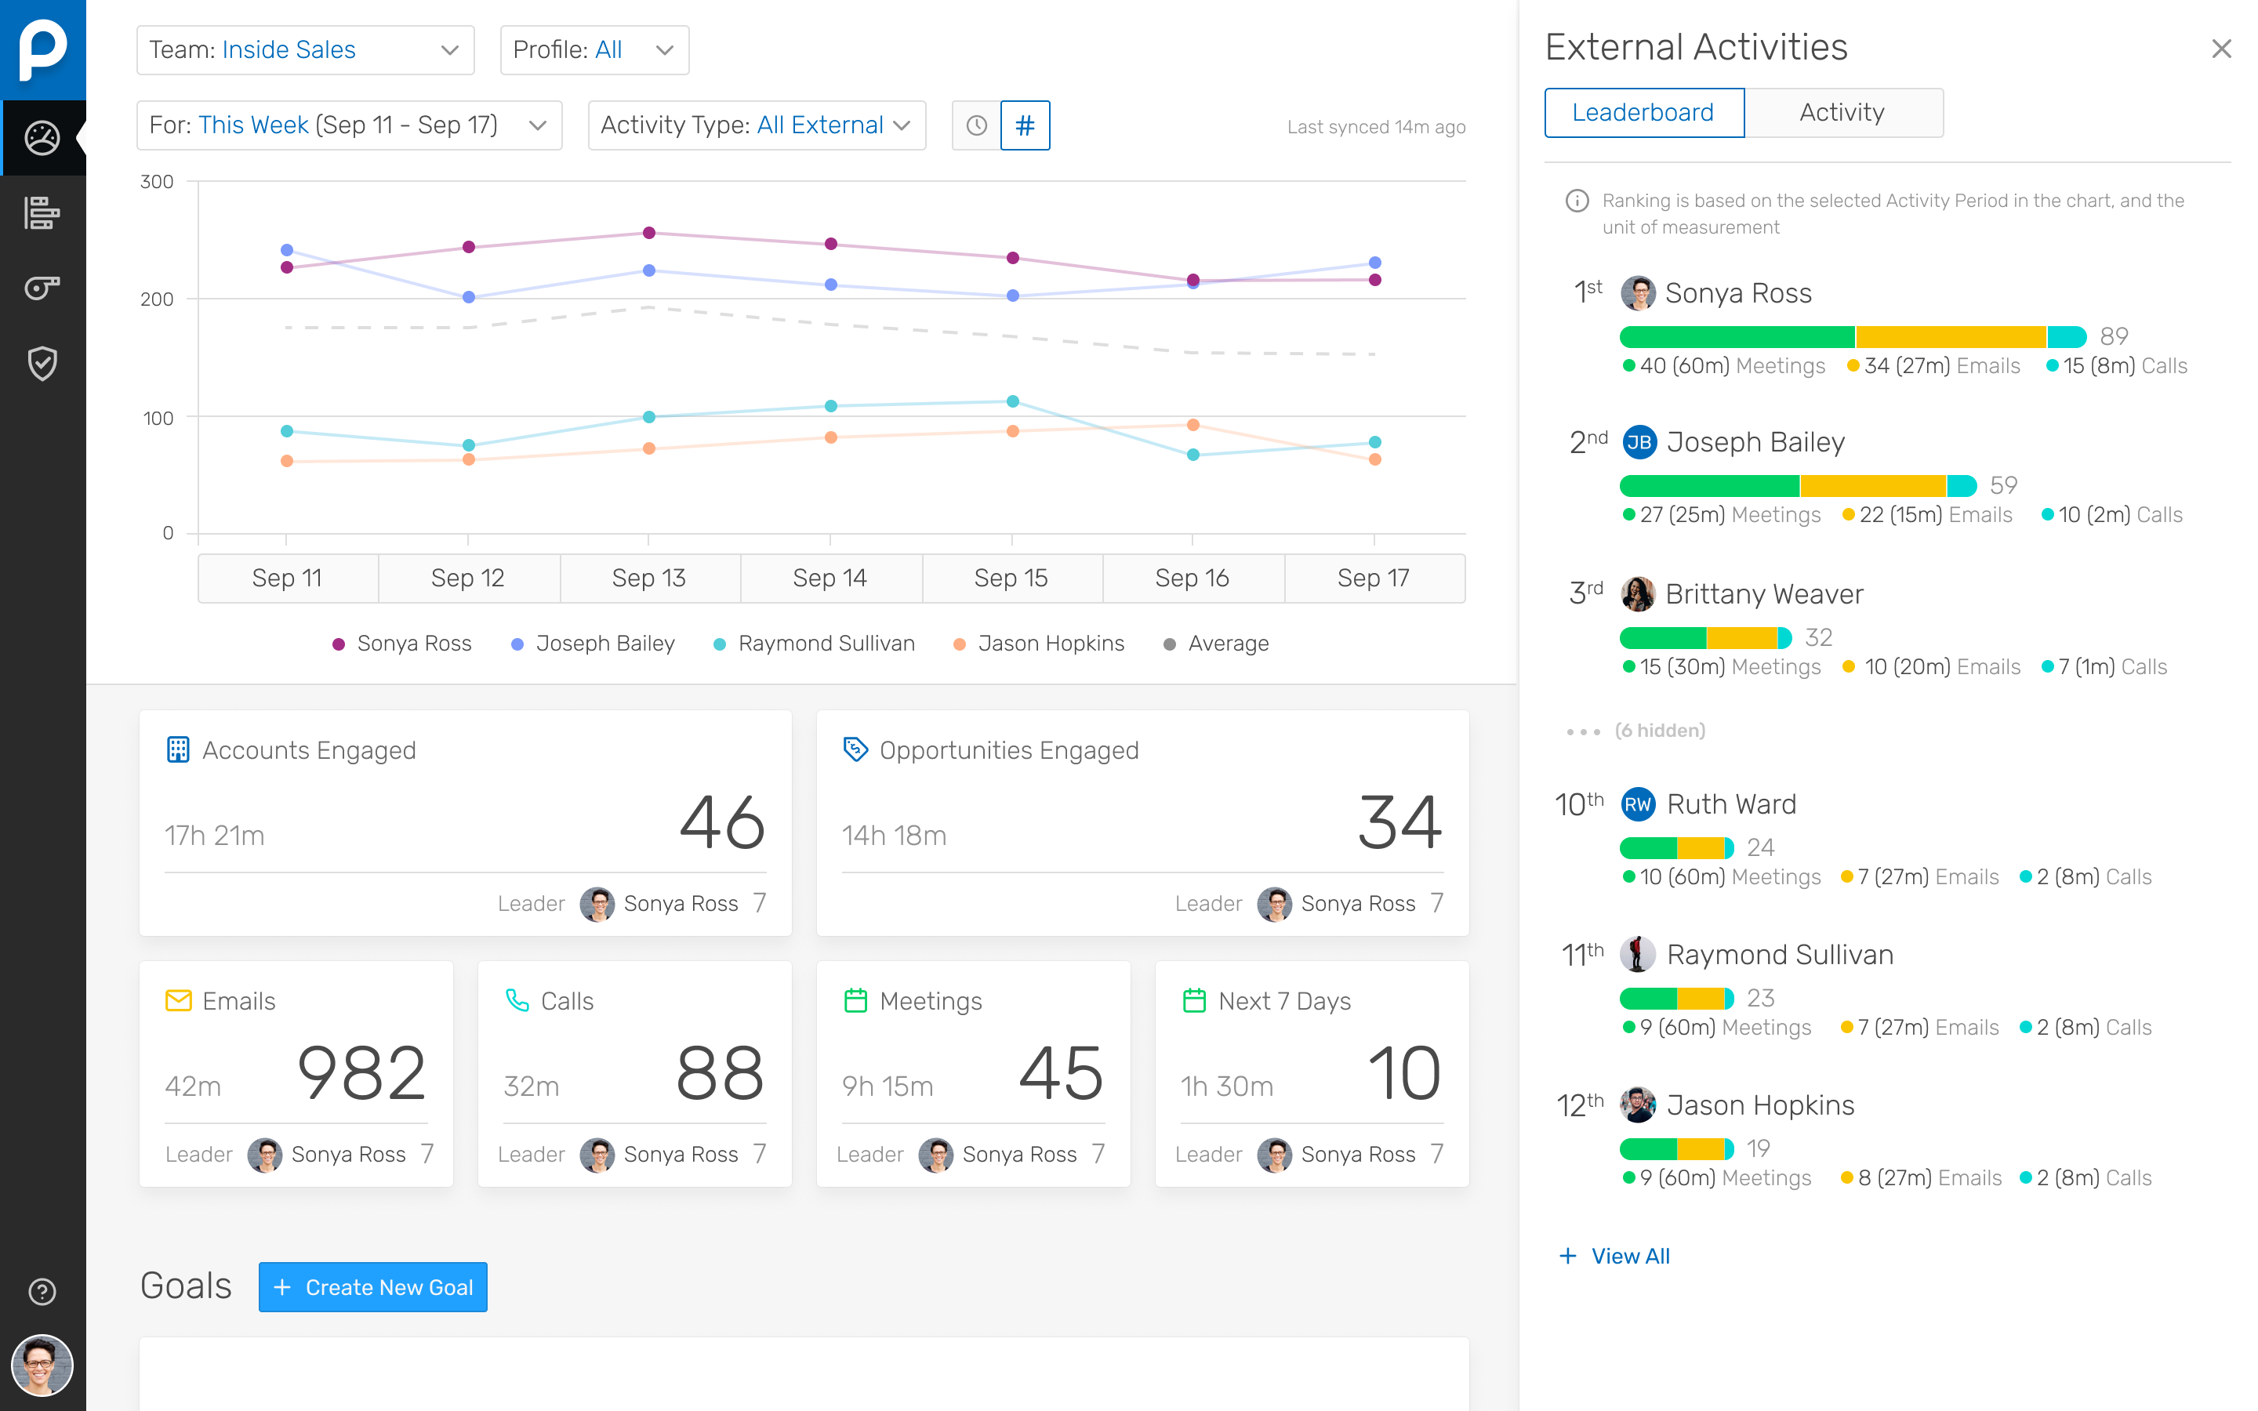Click the Create New Goal button
Viewport: 2258px width, 1411px height.
tap(373, 1287)
